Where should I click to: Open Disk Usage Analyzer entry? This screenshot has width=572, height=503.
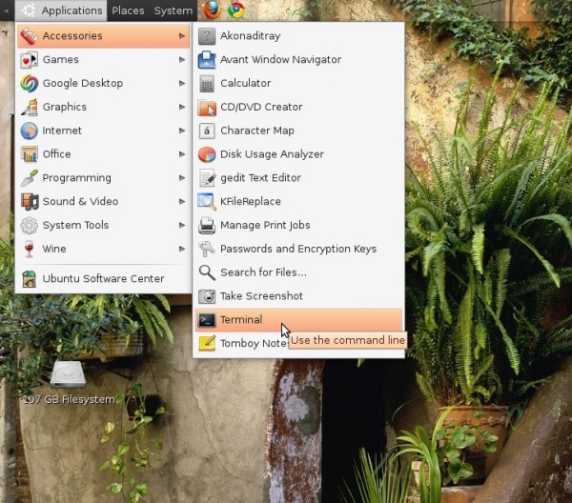click(298, 154)
